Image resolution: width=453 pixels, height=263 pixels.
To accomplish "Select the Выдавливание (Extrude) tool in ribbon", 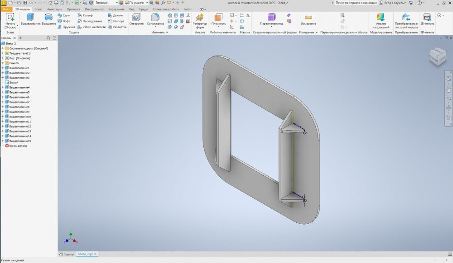I will [31, 19].
